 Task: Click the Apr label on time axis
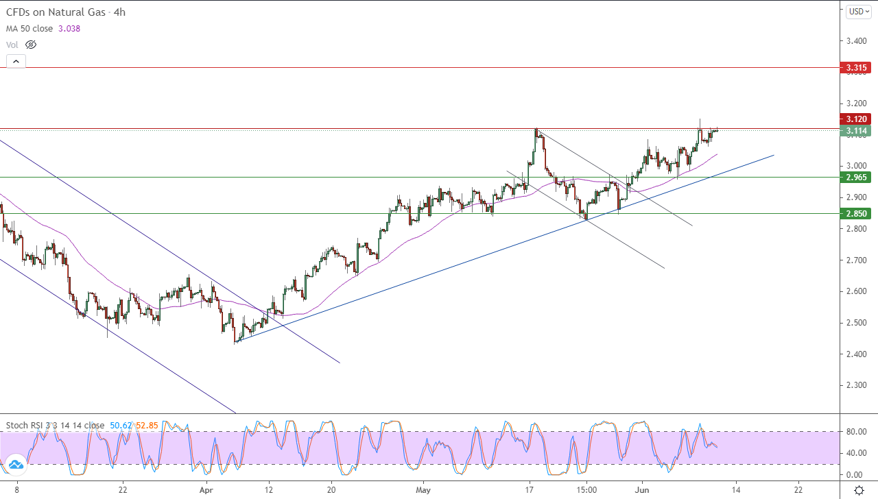coord(206,490)
